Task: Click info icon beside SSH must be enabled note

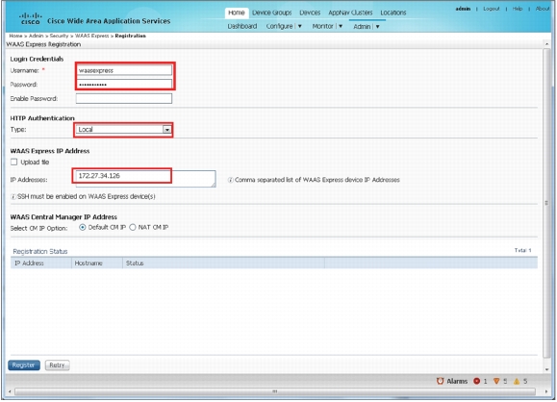Action: click(x=13, y=197)
